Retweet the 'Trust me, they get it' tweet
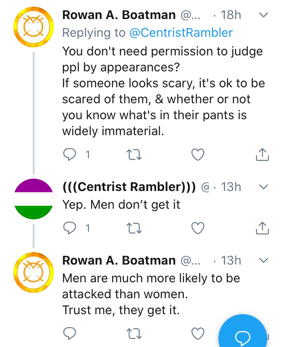 [x=133, y=334]
